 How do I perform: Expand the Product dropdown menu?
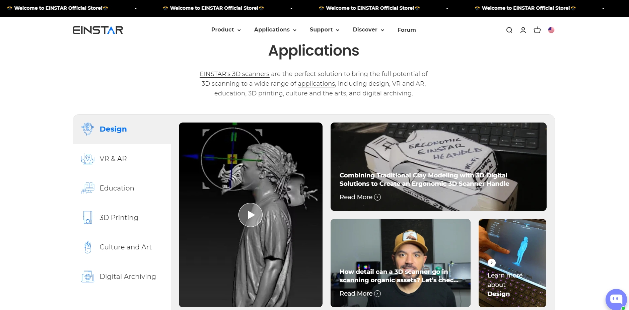226,30
